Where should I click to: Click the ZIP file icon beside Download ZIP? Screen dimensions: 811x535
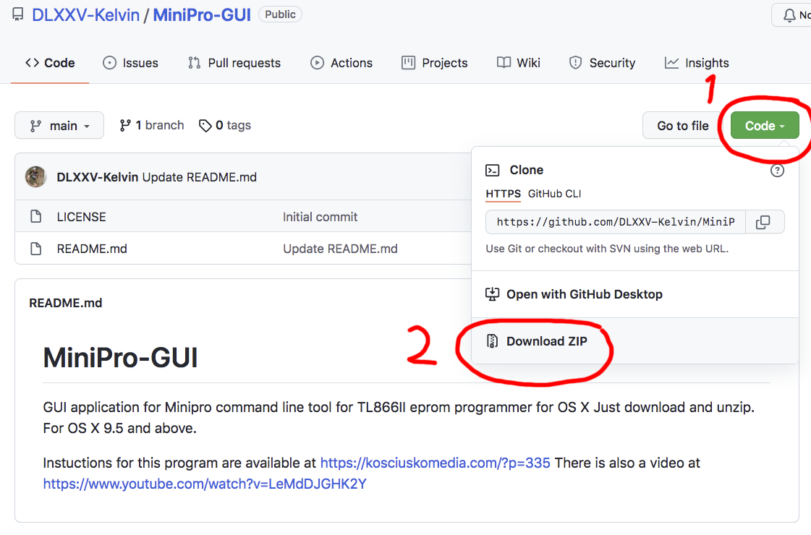click(x=493, y=341)
